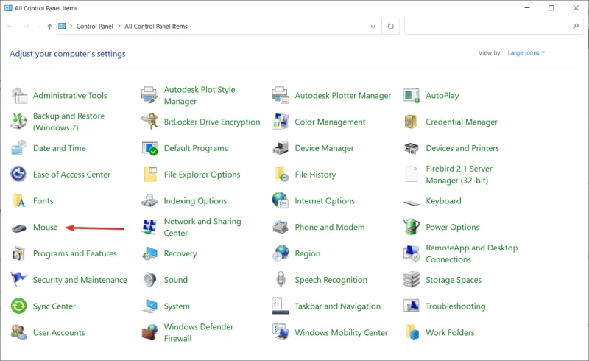Click the Control Panel icon in address bar
The height and width of the screenshot is (361, 589).
pos(62,26)
